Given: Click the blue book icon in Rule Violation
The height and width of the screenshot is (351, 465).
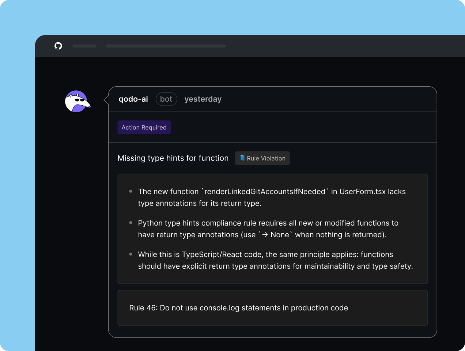Looking at the screenshot, I should tap(242, 158).
